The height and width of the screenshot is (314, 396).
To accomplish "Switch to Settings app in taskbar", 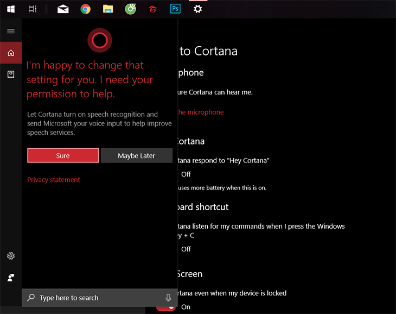I will (198, 9).
